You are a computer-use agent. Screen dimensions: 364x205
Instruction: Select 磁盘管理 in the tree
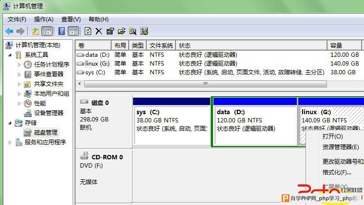click(46, 133)
